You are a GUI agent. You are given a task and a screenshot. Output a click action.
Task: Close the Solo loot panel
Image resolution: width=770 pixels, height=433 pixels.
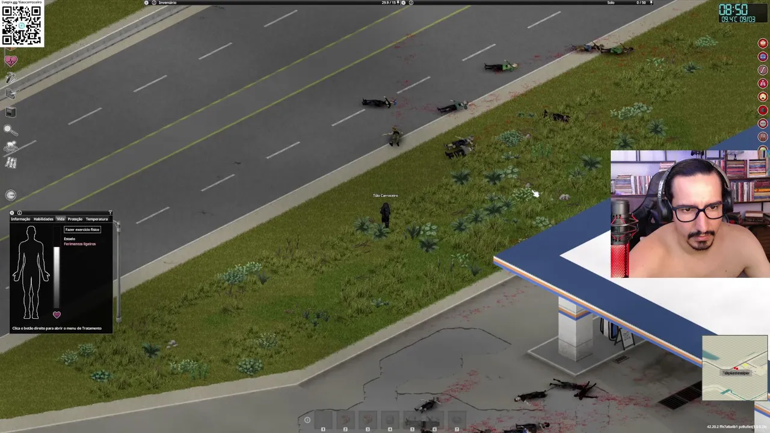[x=404, y=2]
